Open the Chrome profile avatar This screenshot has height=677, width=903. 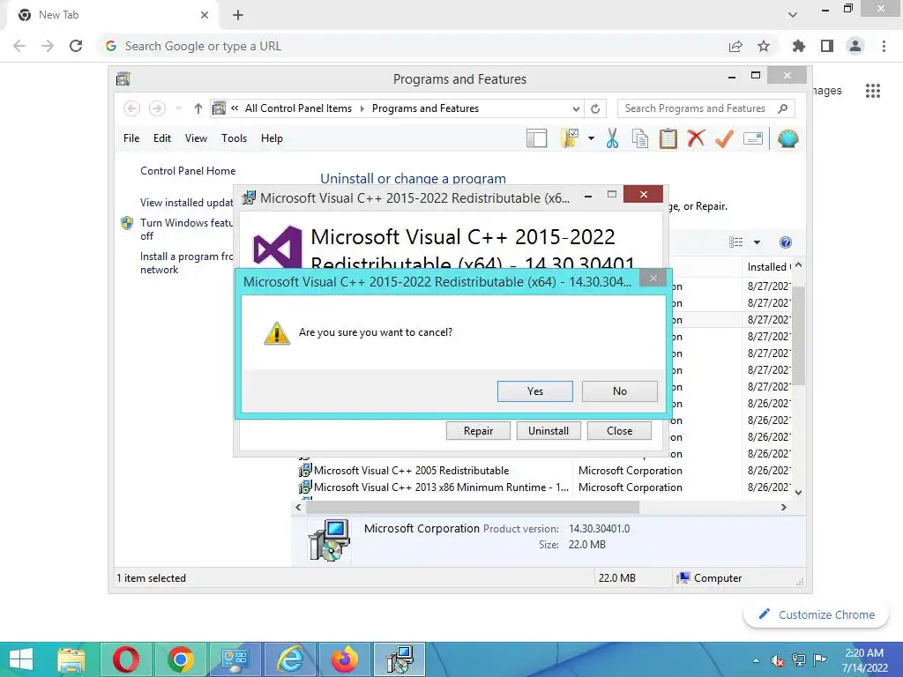click(855, 46)
